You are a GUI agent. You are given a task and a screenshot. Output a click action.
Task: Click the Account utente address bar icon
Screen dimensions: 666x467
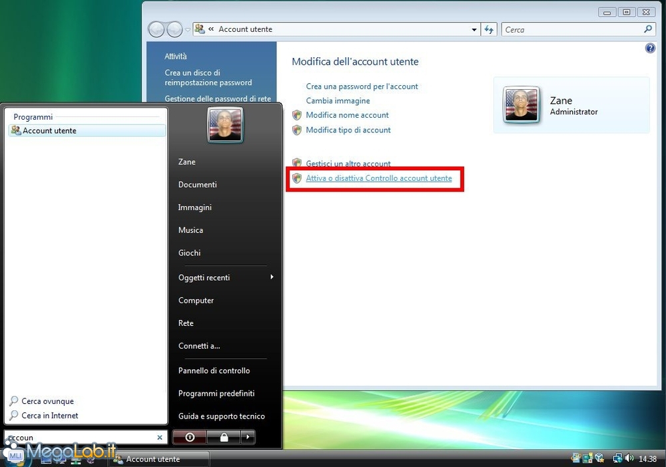pos(200,29)
